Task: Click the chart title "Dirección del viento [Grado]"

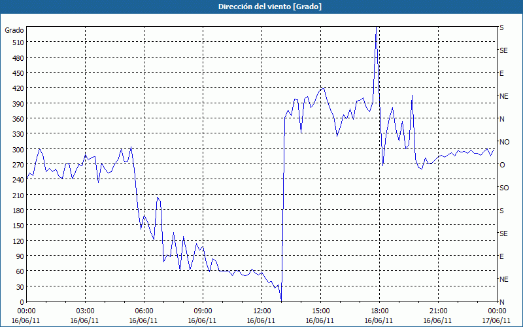Action: pos(270,7)
